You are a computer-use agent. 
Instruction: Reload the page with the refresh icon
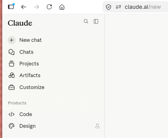(x=49, y=7)
